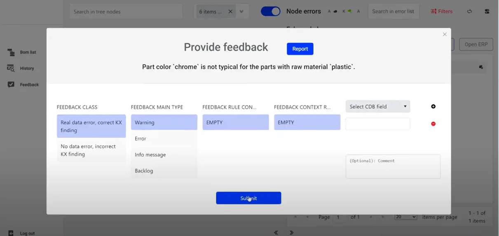Click the refresh arrows icon in top bar
Viewport: 499px width, 236px height.
pyautogui.click(x=469, y=12)
